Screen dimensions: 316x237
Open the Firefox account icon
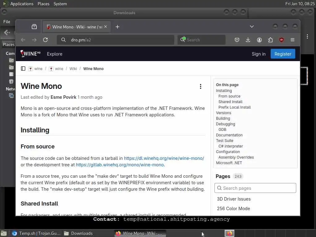click(259, 40)
